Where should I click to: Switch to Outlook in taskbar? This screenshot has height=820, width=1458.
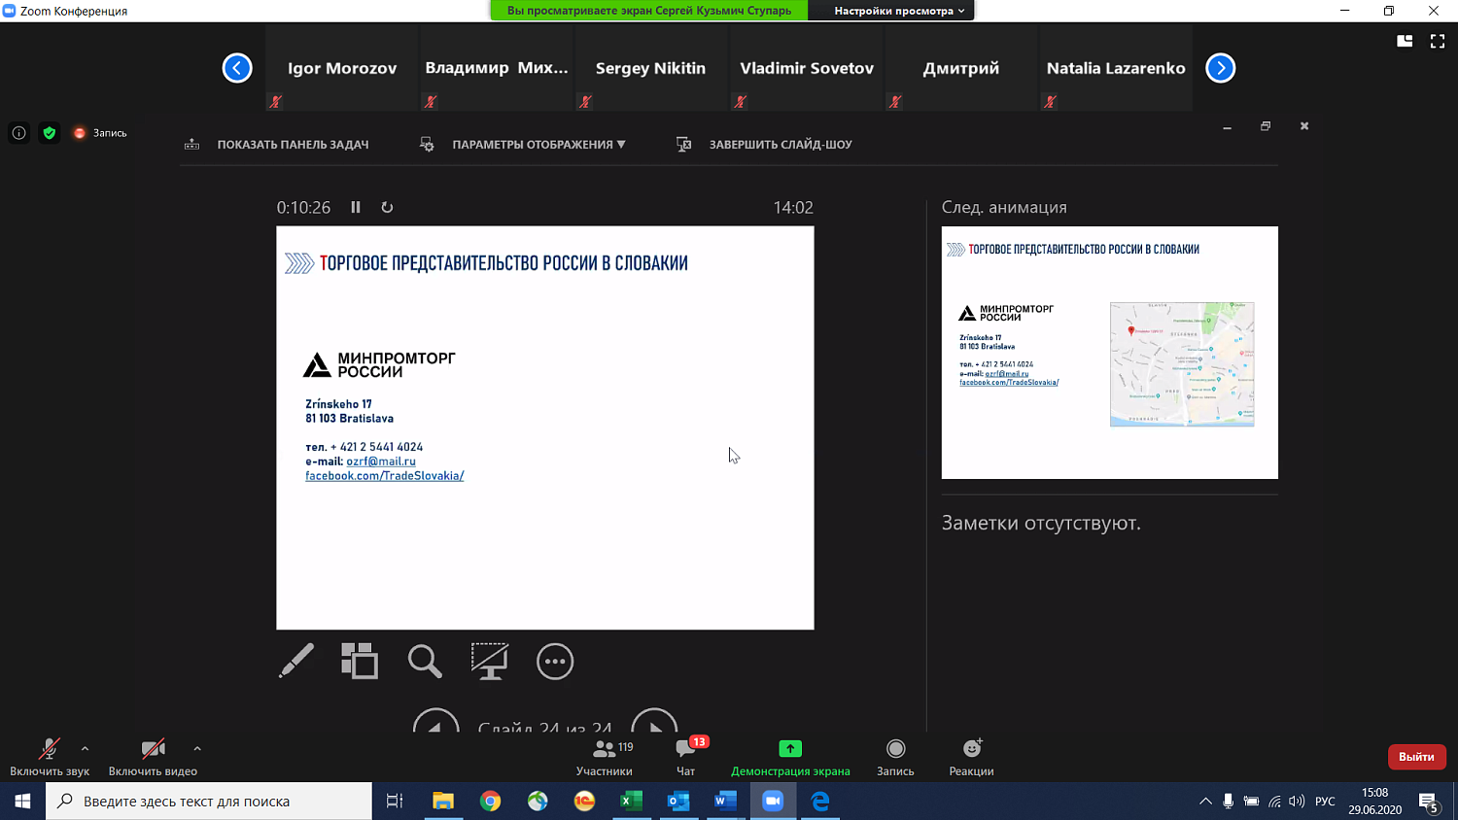coord(678,802)
